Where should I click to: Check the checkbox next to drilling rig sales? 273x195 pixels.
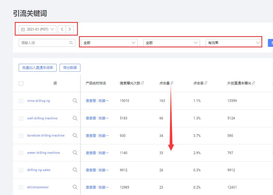tap(21, 170)
